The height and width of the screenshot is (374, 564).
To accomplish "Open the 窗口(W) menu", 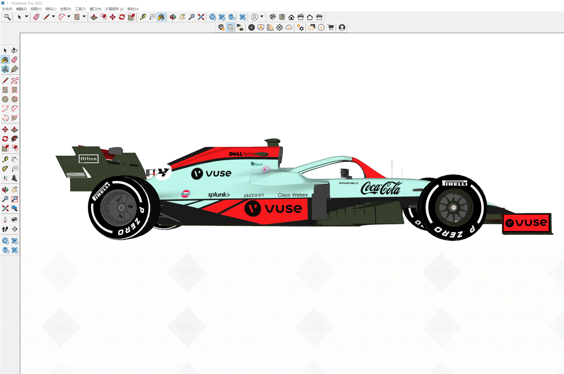I will tap(96, 9).
